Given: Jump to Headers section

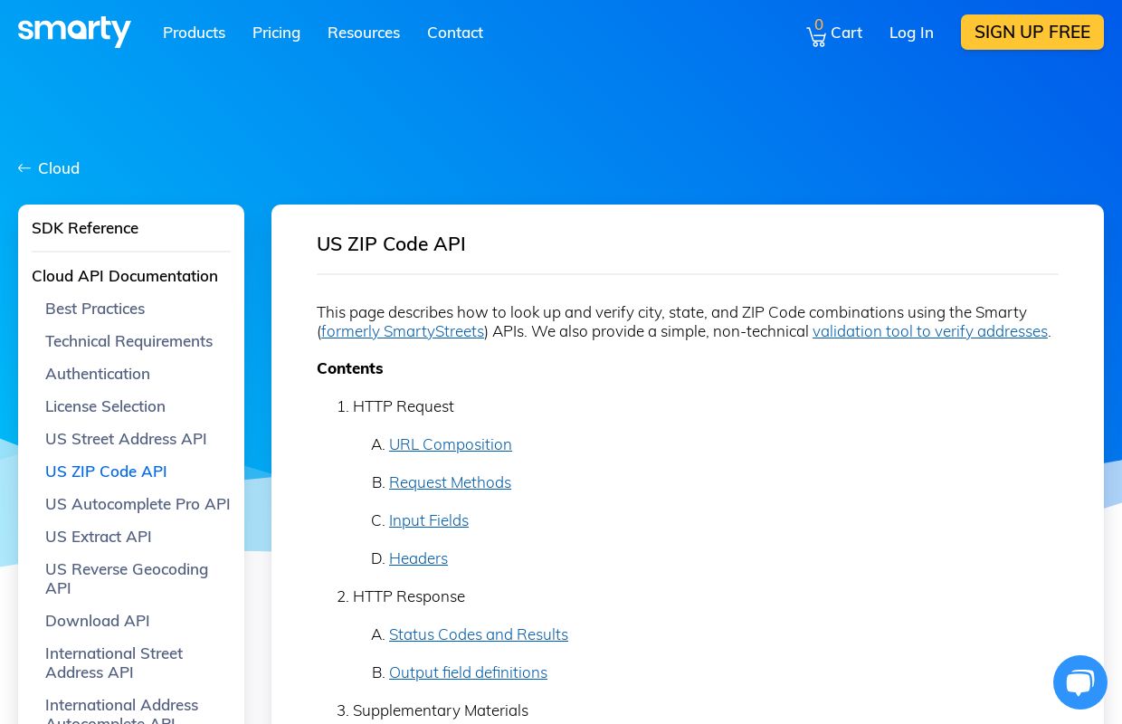Looking at the screenshot, I should [418, 558].
